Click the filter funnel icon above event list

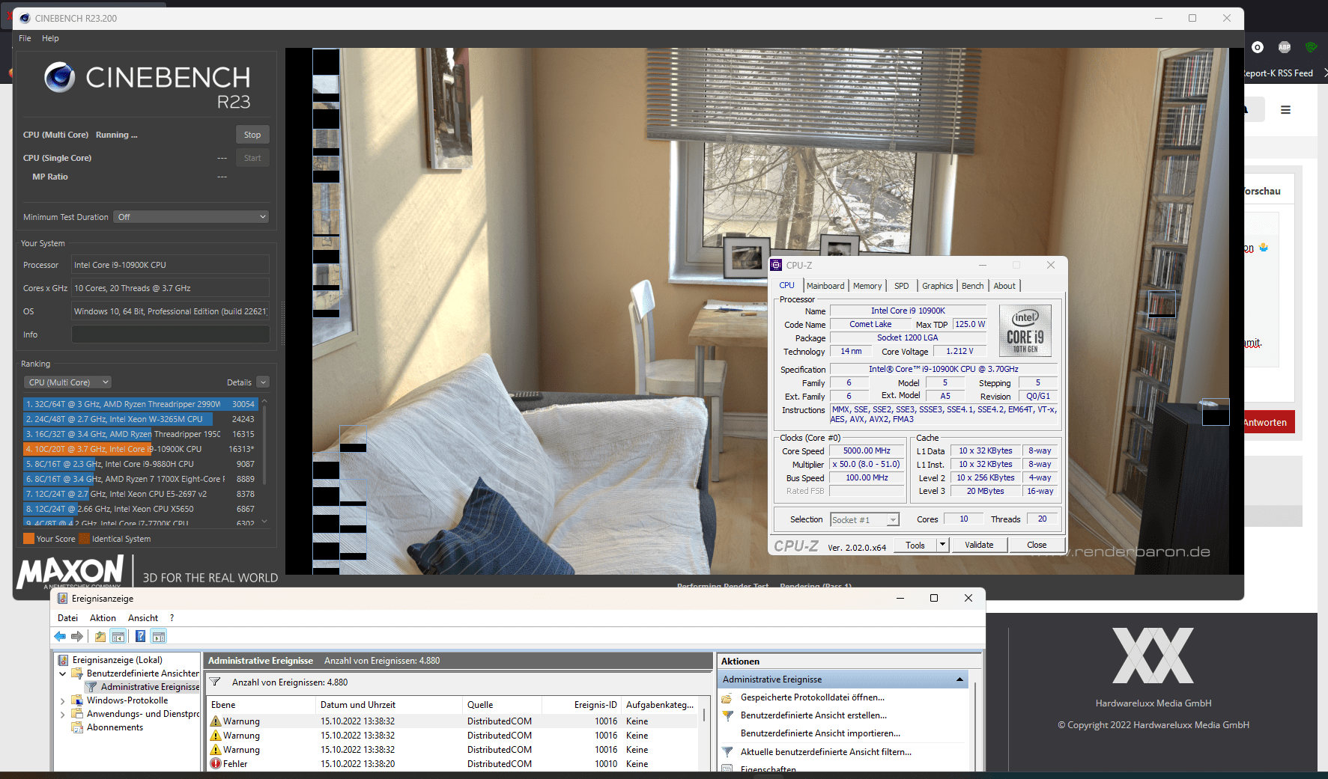pyautogui.click(x=215, y=682)
